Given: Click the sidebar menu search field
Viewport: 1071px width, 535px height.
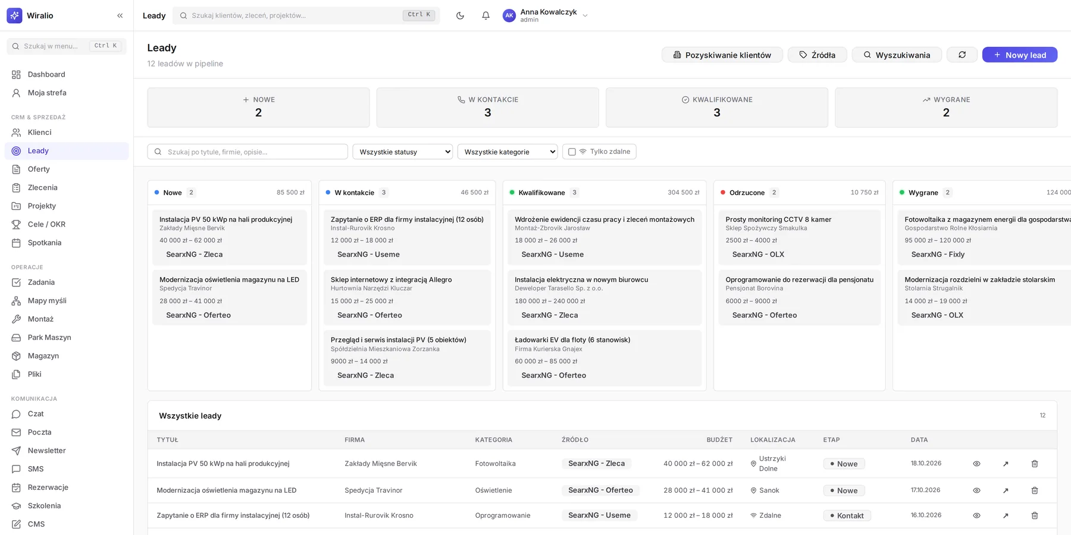Looking at the screenshot, I should (67, 46).
